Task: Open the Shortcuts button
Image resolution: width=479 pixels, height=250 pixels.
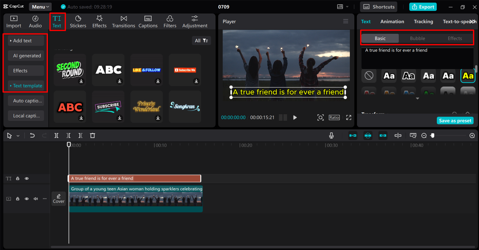Action: tap(379, 7)
